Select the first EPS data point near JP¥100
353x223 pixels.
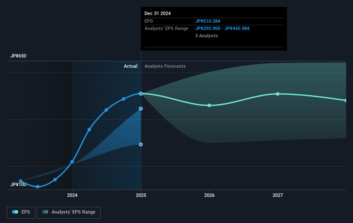tap(21, 181)
